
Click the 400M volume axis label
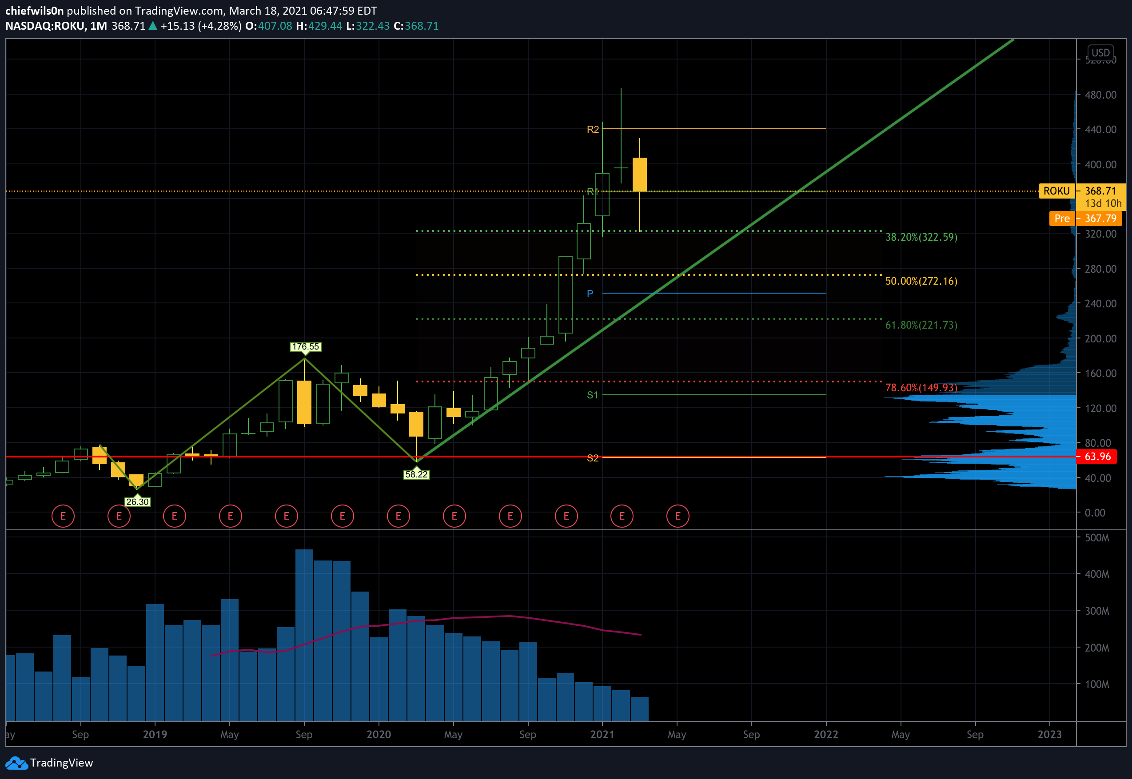tap(1097, 574)
